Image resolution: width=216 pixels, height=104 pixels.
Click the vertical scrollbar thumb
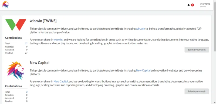pyautogui.click(x=215, y=27)
